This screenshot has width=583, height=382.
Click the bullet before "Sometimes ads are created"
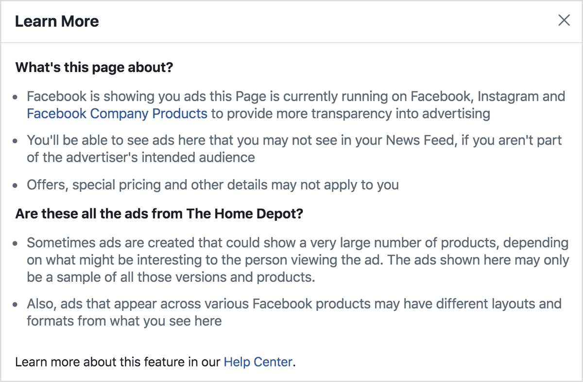coord(17,243)
